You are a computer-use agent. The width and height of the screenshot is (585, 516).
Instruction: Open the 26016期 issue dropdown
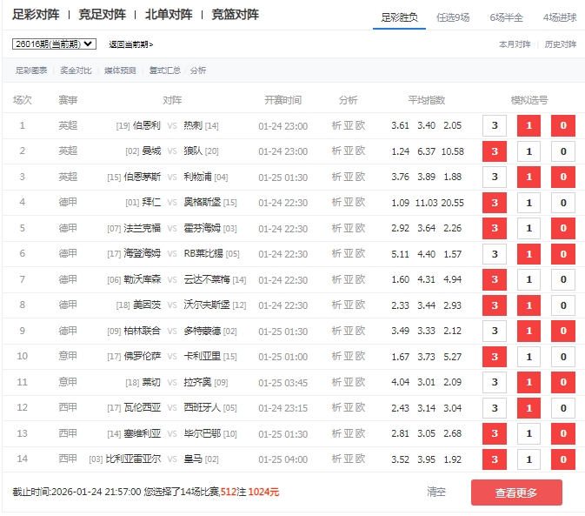[x=54, y=44]
